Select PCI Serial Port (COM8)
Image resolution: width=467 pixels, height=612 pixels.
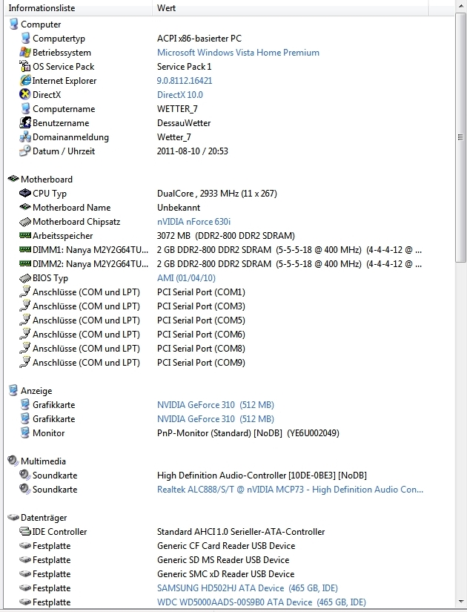(201, 348)
